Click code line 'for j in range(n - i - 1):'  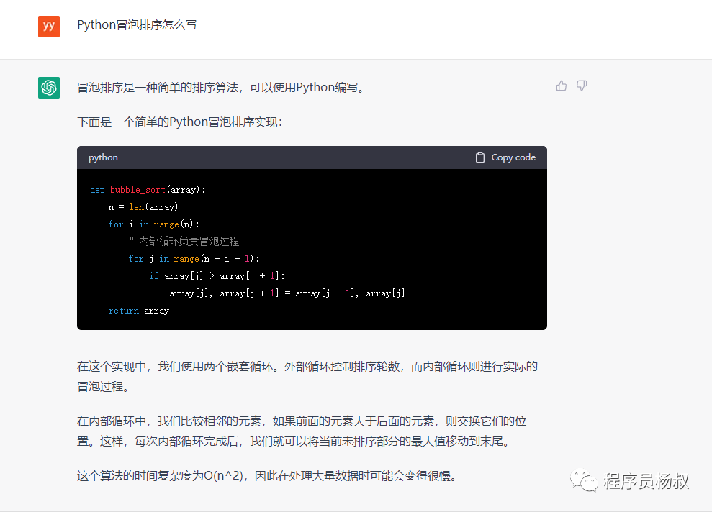pos(194,258)
